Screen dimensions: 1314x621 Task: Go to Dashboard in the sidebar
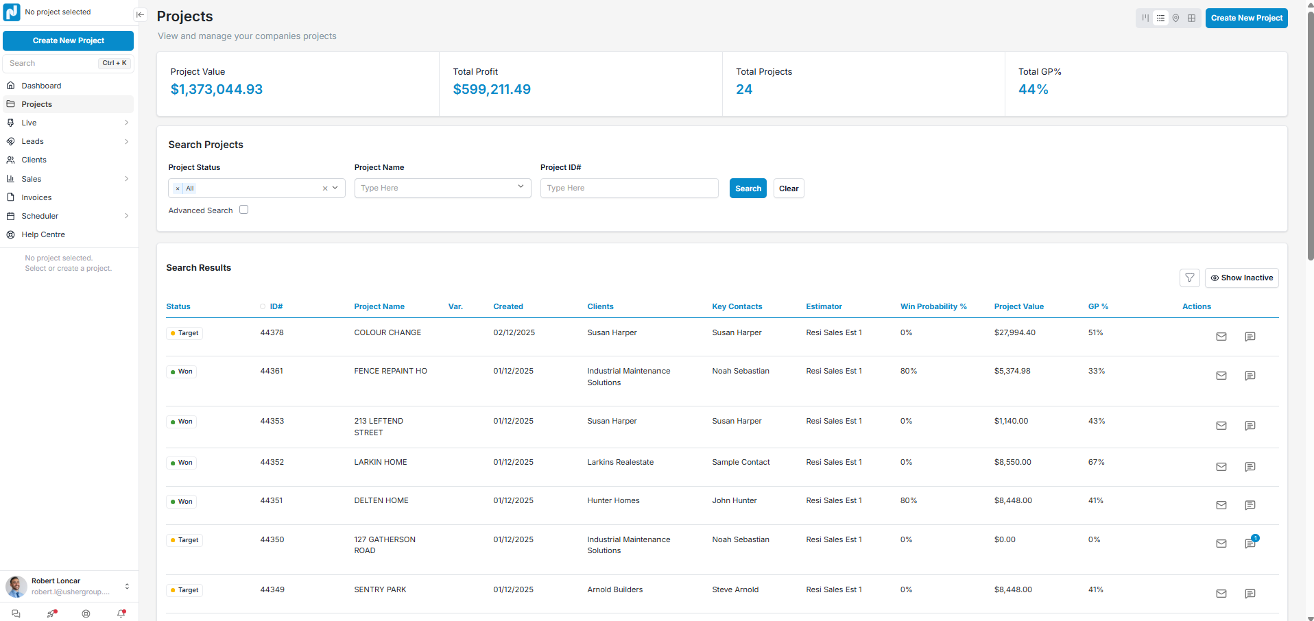pos(41,86)
